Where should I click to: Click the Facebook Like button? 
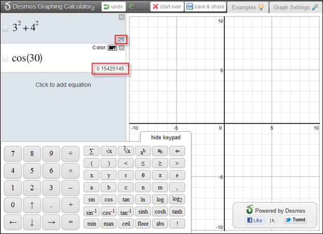[x=254, y=220]
